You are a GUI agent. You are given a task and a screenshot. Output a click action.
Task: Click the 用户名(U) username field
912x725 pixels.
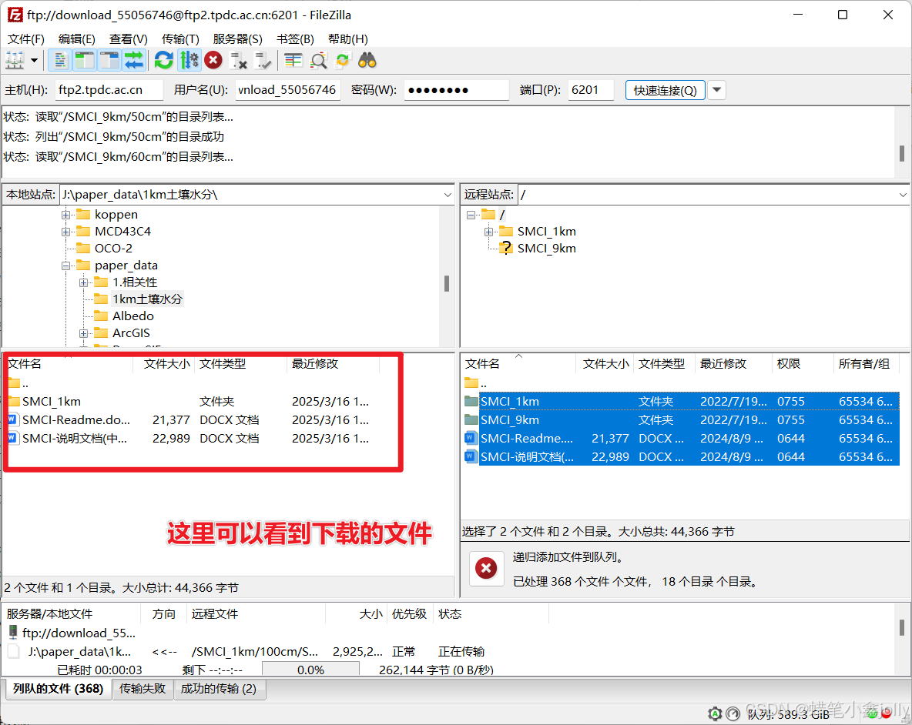pyautogui.click(x=287, y=90)
